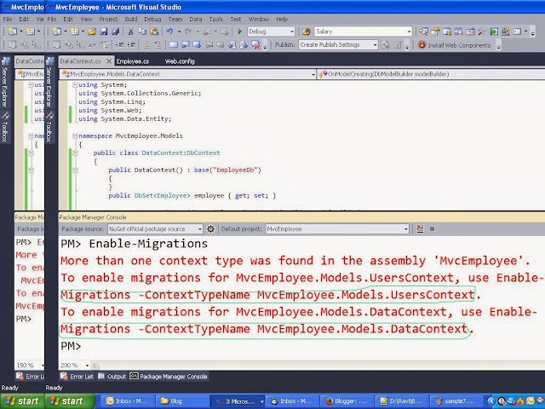Open Toolbox via hammer-wrench toolbar icon

point(482,32)
